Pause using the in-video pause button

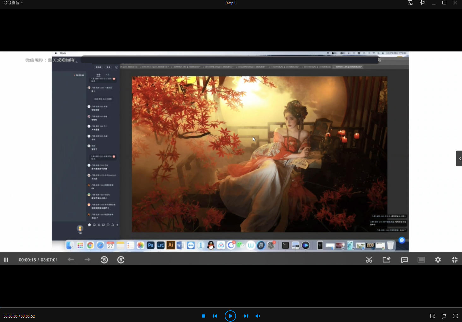(x=6, y=260)
